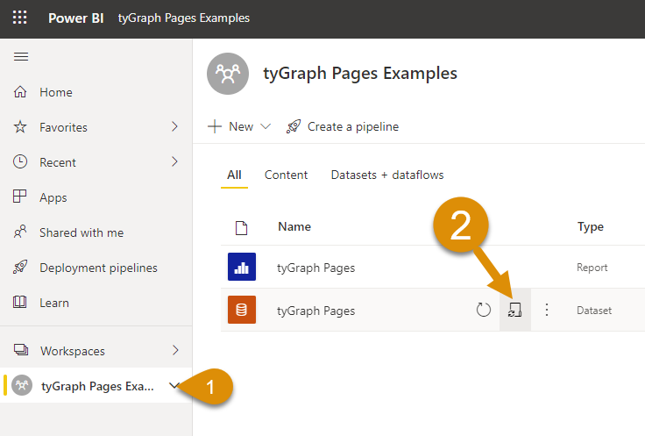
Task: Click the orange dataset icon for tyGraph Pages
Action: pos(241,310)
